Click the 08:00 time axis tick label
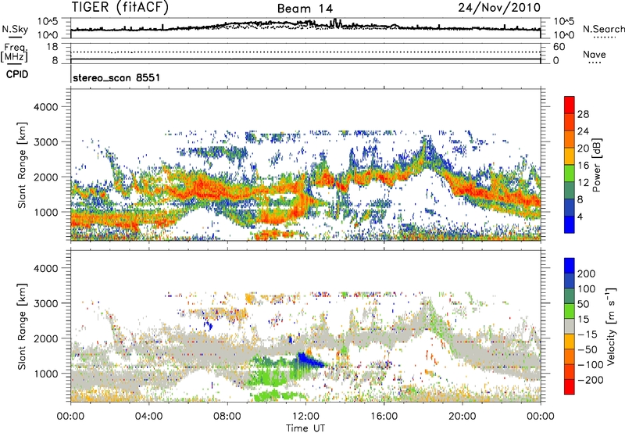Image resolution: width=625 pixels, height=433 pixels. coord(227,417)
